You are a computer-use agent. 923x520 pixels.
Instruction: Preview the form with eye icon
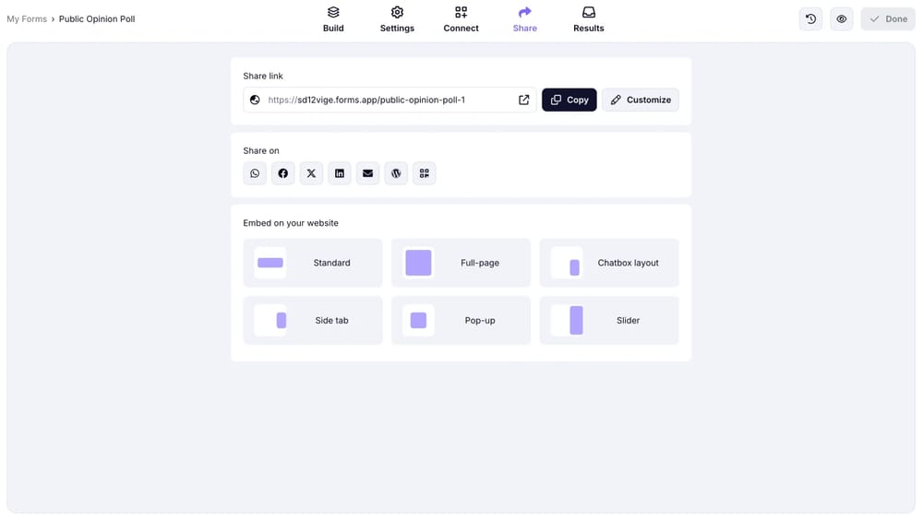[841, 18]
